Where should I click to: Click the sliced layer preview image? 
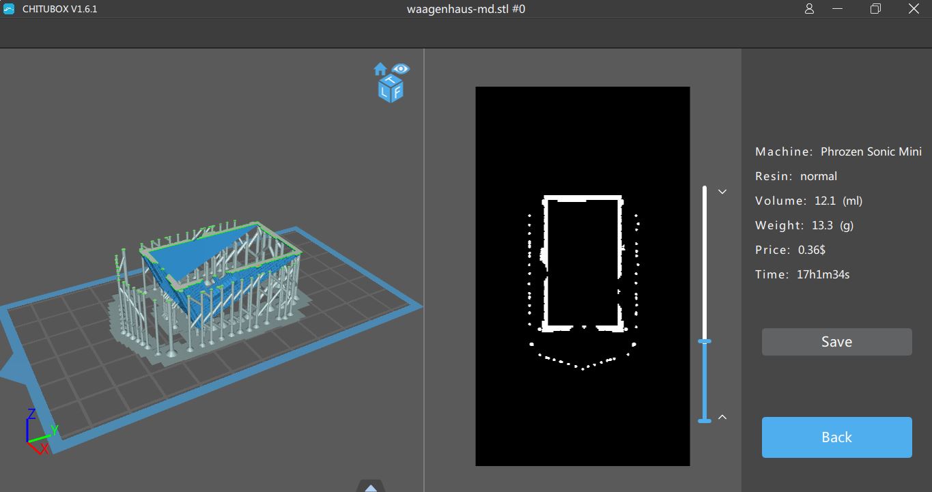click(x=582, y=276)
